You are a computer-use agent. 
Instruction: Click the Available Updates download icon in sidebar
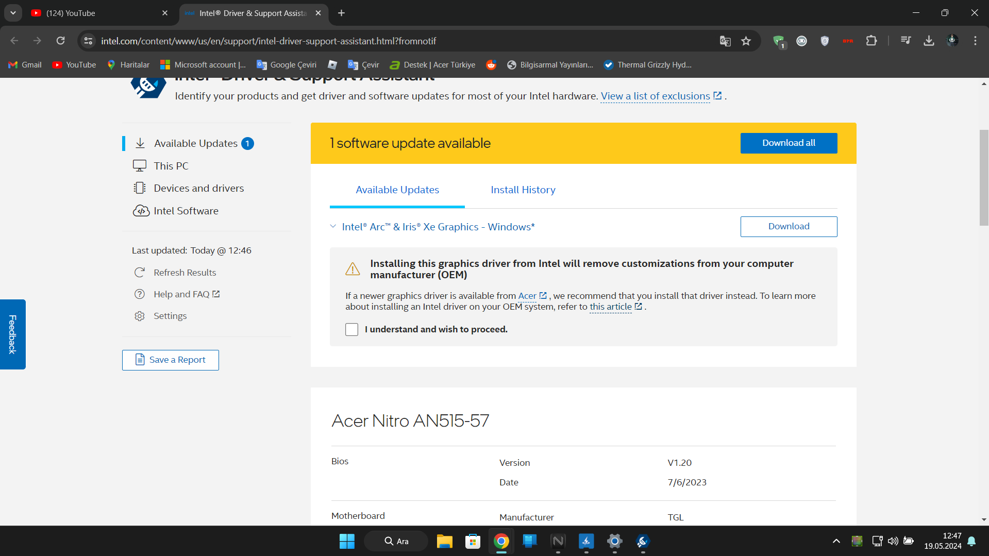(140, 143)
